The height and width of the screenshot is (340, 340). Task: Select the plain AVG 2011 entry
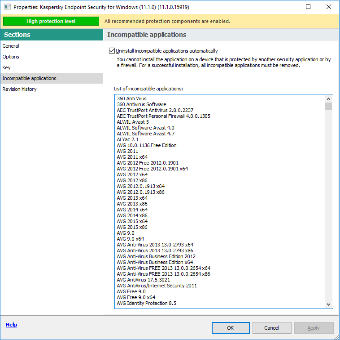coord(127,151)
